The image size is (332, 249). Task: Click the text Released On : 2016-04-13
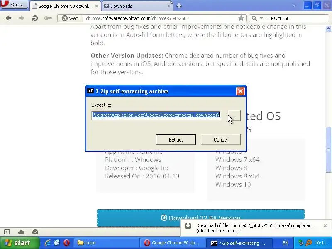click(x=142, y=176)
